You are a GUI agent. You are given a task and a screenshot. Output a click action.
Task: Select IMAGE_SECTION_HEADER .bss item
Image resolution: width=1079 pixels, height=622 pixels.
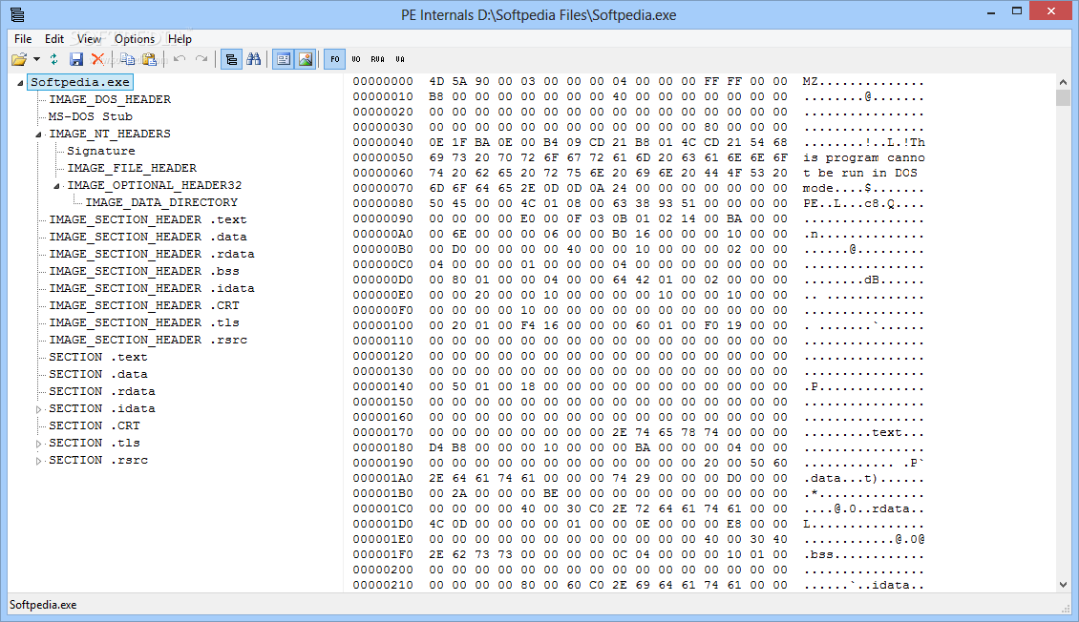tap(144, 272)
